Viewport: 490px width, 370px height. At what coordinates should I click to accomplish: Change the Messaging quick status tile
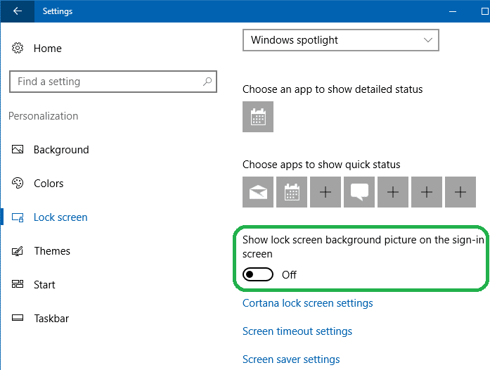tap(359, 192)
